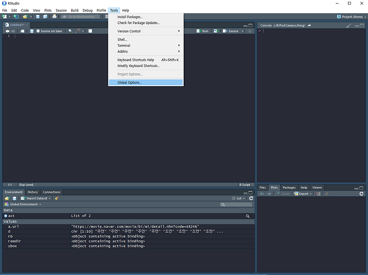Maximize the source editor pane
Screen dimensions: 368x275
pyautogui.click(x=250, y=26)
